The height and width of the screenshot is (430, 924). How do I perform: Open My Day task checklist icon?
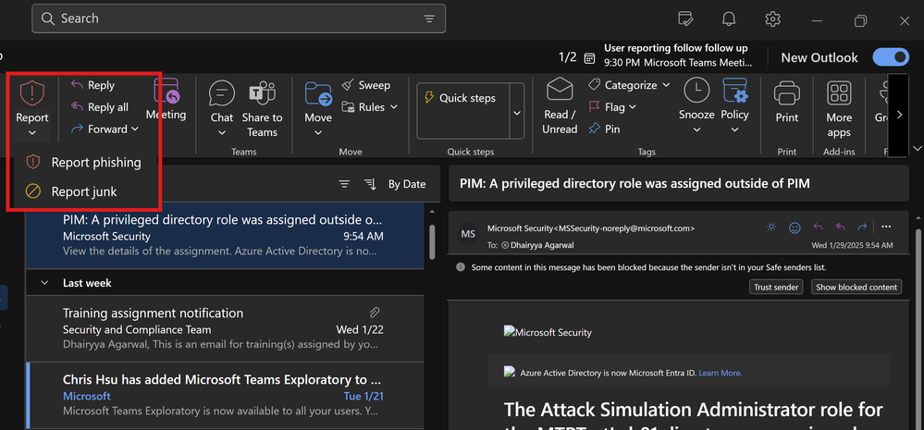point(685,19)
